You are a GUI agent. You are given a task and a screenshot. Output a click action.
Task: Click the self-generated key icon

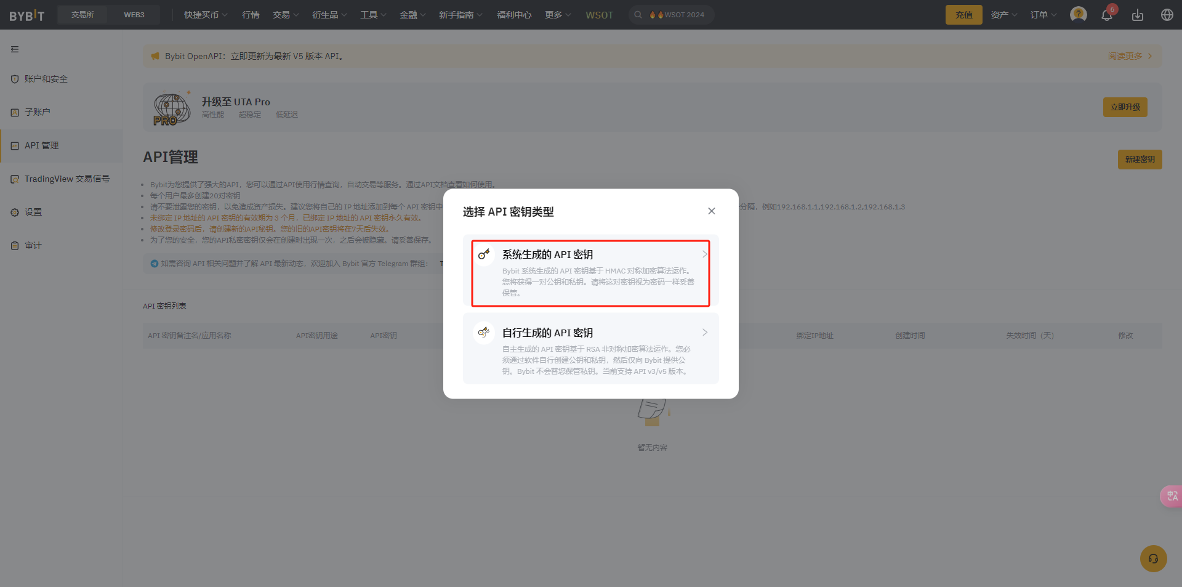484,332
